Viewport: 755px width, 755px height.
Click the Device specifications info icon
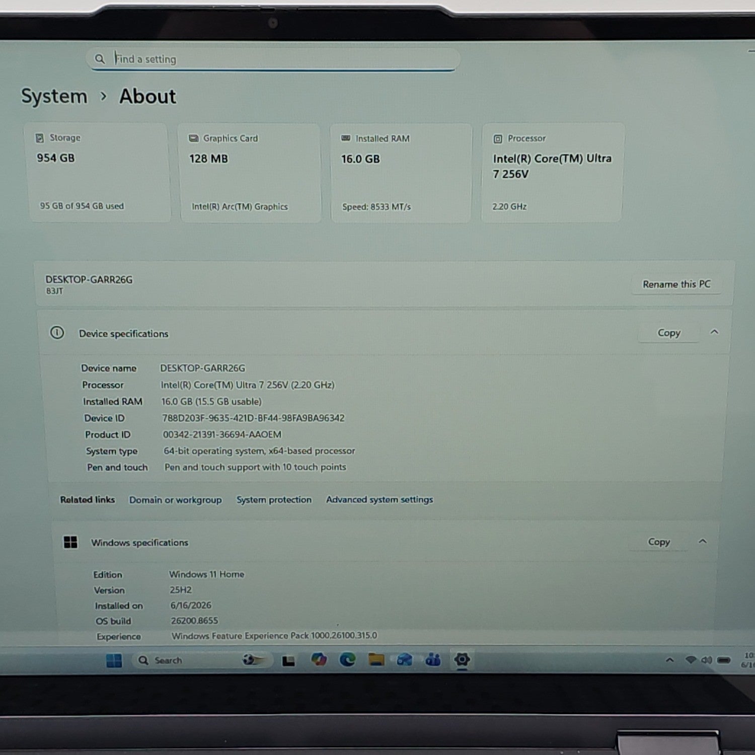(57, 333)
